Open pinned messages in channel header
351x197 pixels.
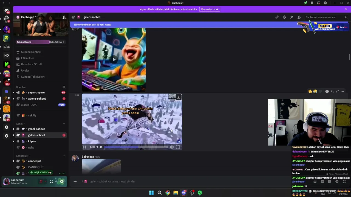pyautogui.click(x=292, y=17)
